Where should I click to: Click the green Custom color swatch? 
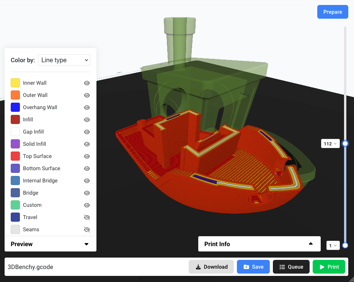tap(15, 205)
